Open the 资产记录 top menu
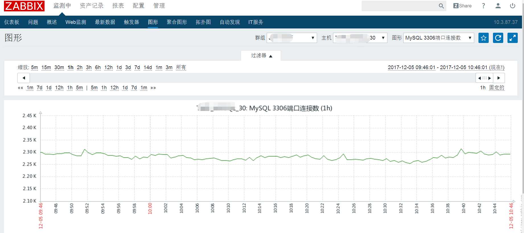The height and width of the screenshot is (233, 524). [92, 6]
